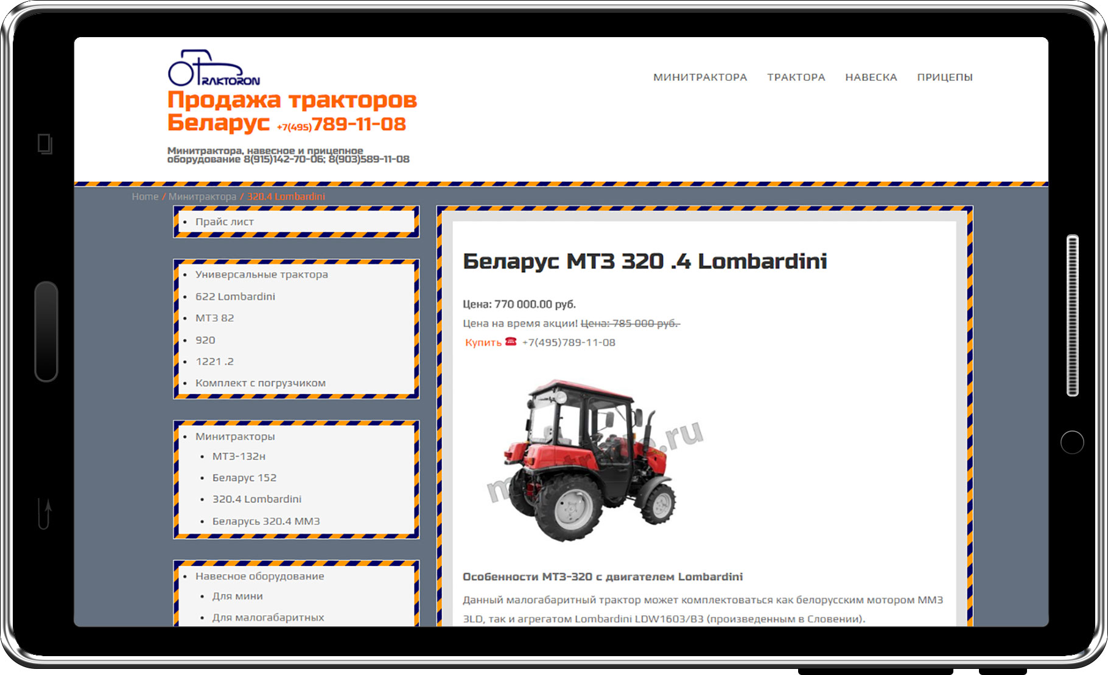This screenshot has width=1108, height=675.
Task: Click the Цена: 770 000.00 руб. price text
Action: [519, 304]
